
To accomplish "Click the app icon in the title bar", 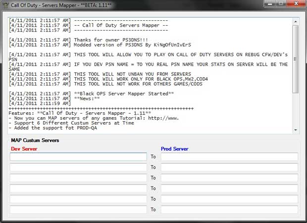I will pyautogui.click(x=6, y=4).
